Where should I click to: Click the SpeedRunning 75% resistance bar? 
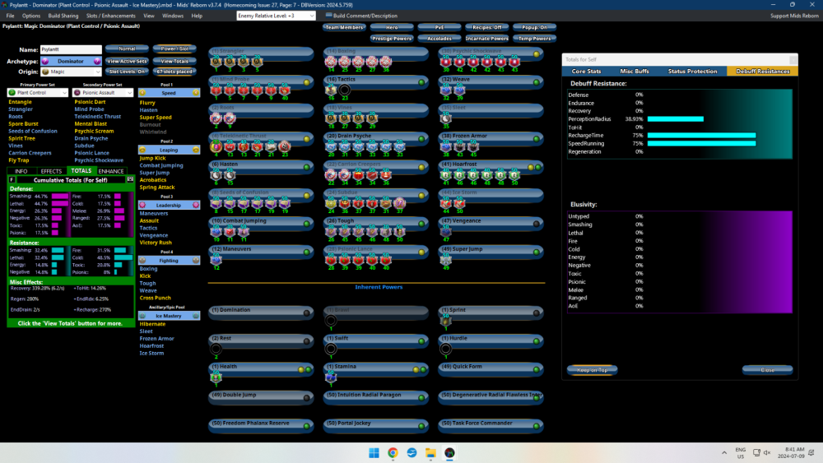pyautogui.click(x=701, y=143)
